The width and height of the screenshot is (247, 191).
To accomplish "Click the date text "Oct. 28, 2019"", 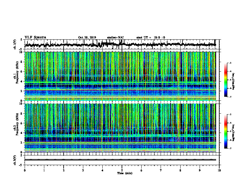I will pyautogui.click(x=87, y=37).
